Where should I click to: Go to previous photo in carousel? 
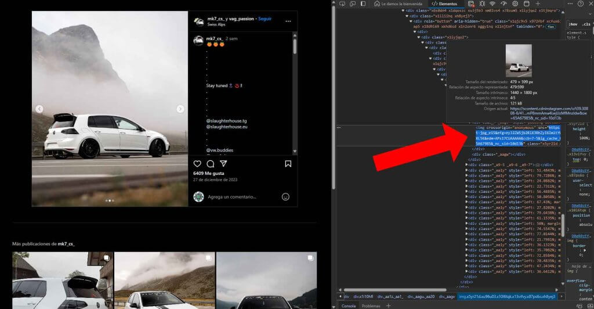[x=39, y=109]
